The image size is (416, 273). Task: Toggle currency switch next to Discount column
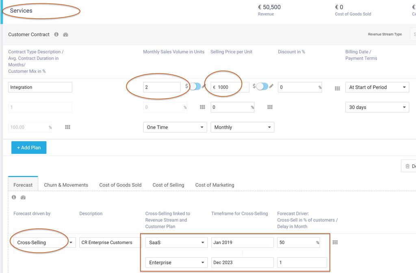(x=262, y=87)
